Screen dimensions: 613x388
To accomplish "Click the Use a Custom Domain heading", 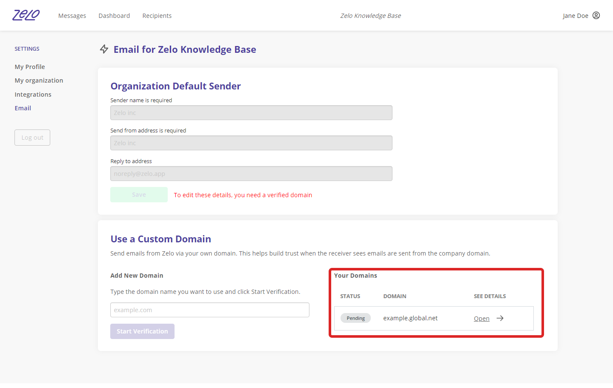I will 160,239.
